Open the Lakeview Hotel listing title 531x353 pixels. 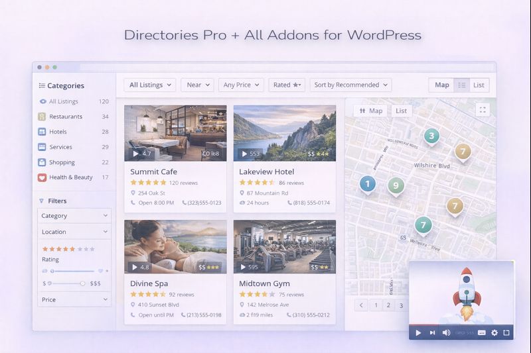click(x=267, y=172)
